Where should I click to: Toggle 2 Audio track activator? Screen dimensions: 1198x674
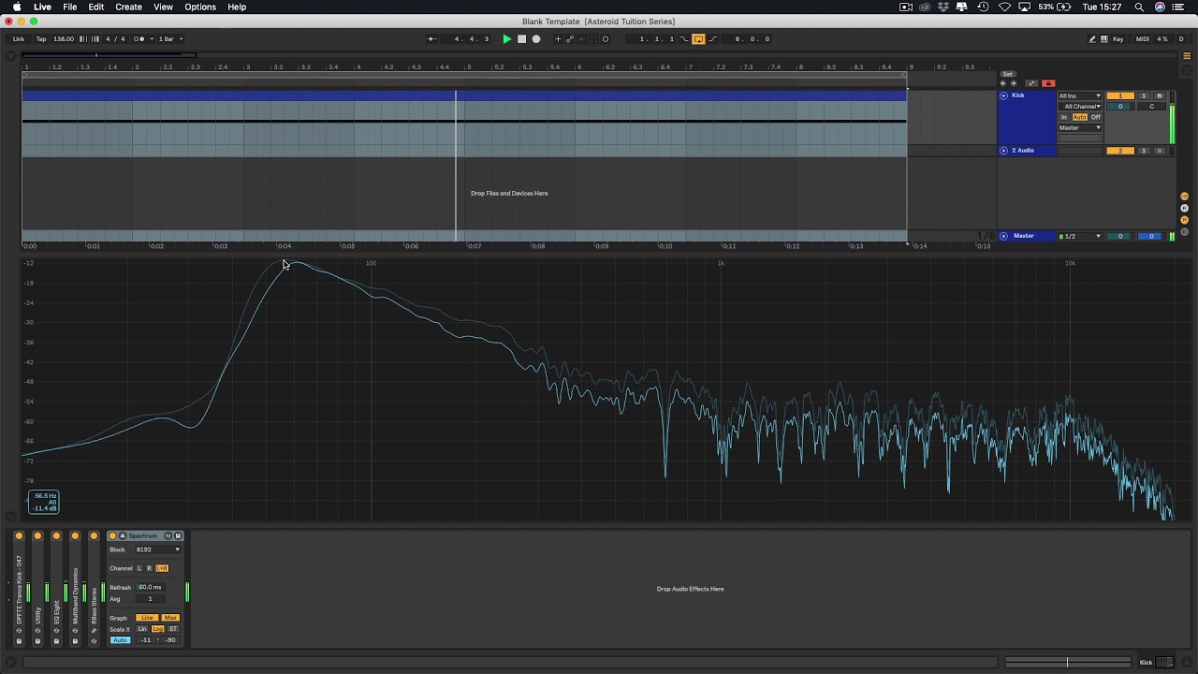coord(1120,150)
